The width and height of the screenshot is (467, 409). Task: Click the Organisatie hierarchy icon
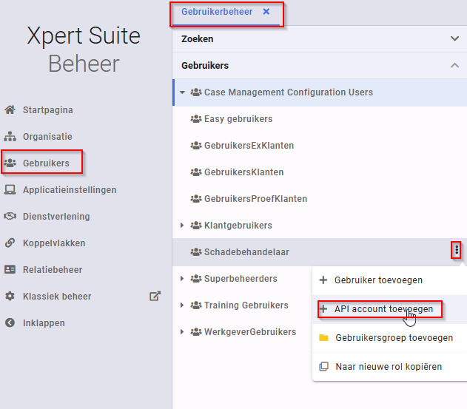click(10, 136)
